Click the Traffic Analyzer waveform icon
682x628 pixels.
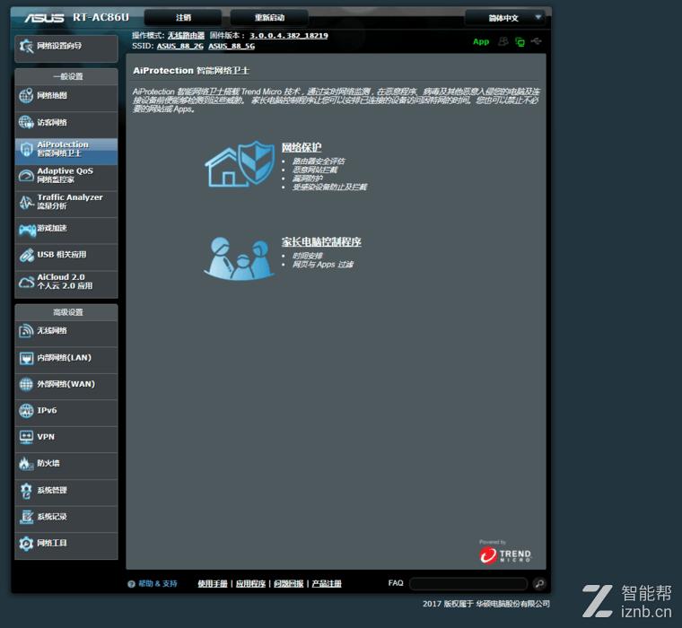click(x=26, y=202)
